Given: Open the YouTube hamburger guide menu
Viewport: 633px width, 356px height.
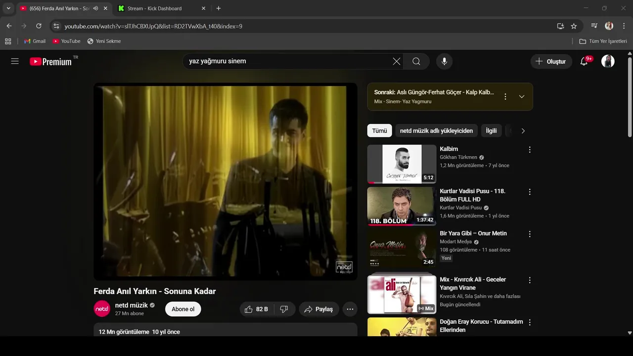Looking at the screenshot, I should click(x=15, y=61).
